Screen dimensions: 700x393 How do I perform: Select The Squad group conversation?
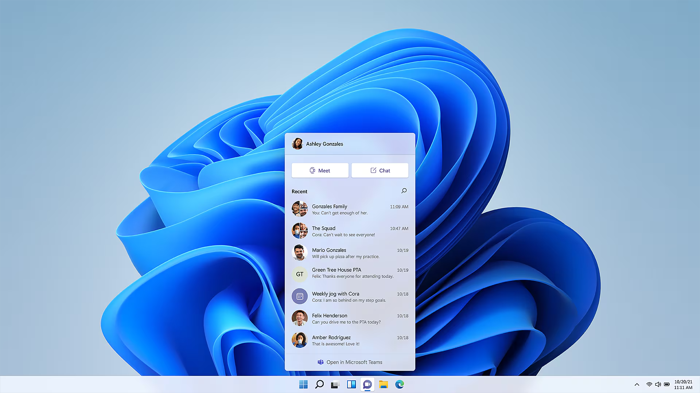coord(350,231)
